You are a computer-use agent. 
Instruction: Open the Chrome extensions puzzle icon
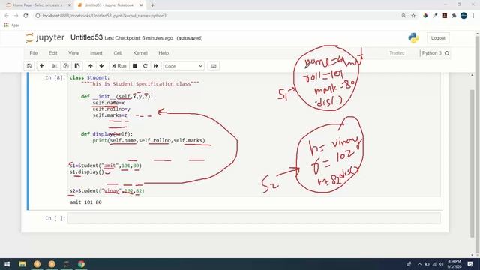[454, 16]
